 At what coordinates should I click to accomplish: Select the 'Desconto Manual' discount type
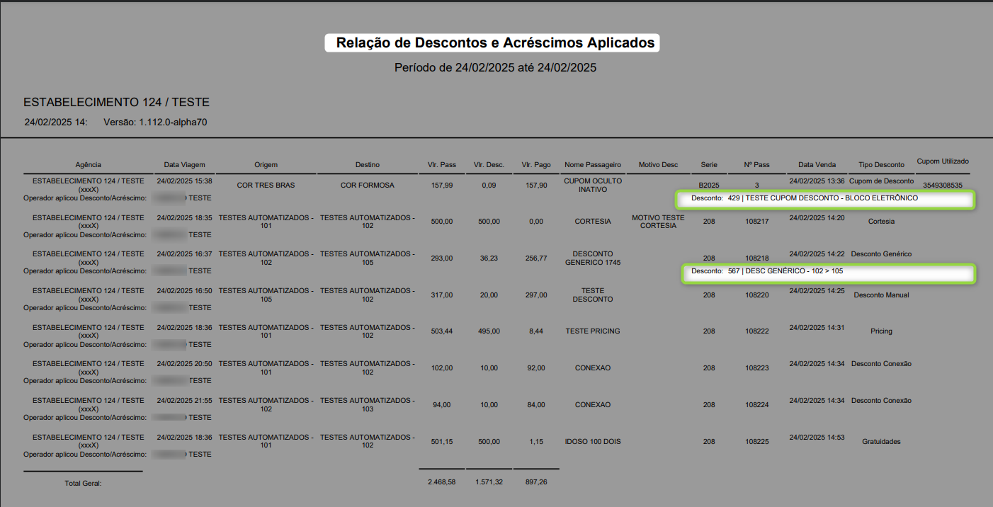tap(882, 295)
